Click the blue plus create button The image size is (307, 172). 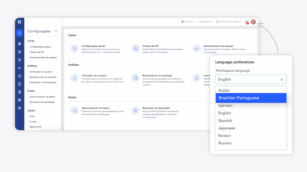coord(19,33)
